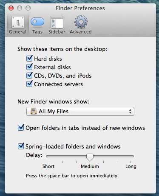Disable CDs, DVDs, and iPods checkbox
The width and height of the screenshot is (159, 196).
point(29,75)
